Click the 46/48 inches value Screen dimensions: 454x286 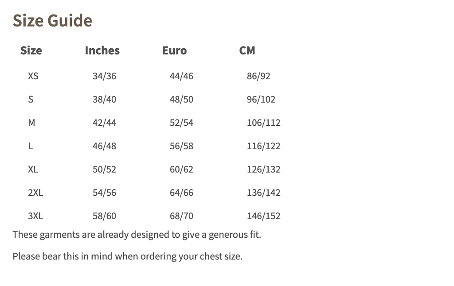(104, 146)
